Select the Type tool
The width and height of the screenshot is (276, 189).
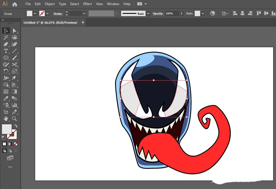click(x=6, y=51)
